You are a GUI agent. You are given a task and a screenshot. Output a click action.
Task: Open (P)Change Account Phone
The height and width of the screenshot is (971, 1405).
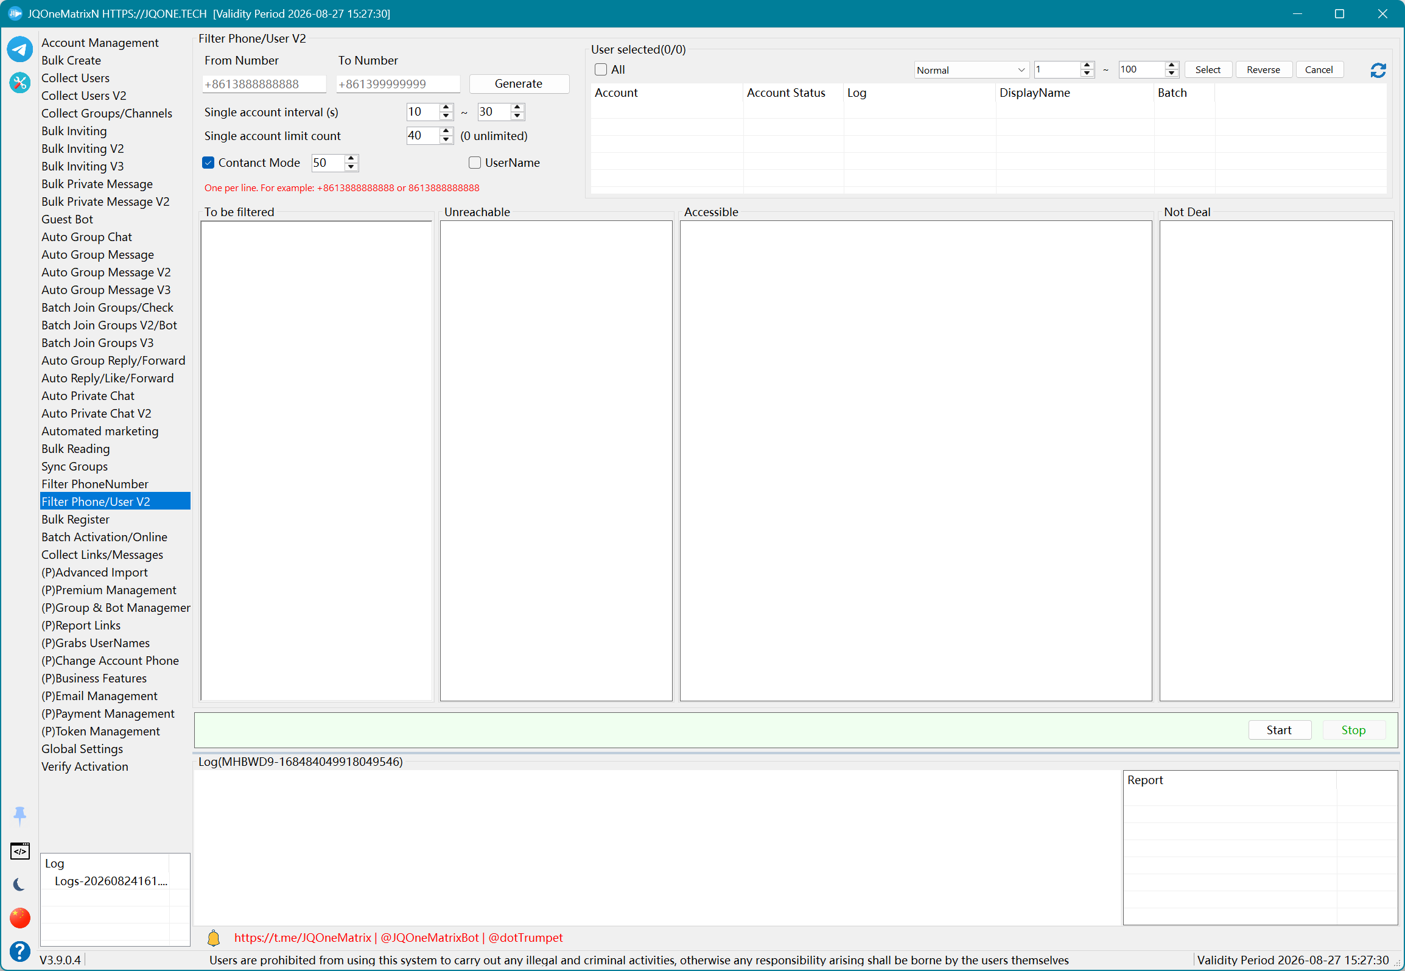pyautogui.click(x=110, y=661)
